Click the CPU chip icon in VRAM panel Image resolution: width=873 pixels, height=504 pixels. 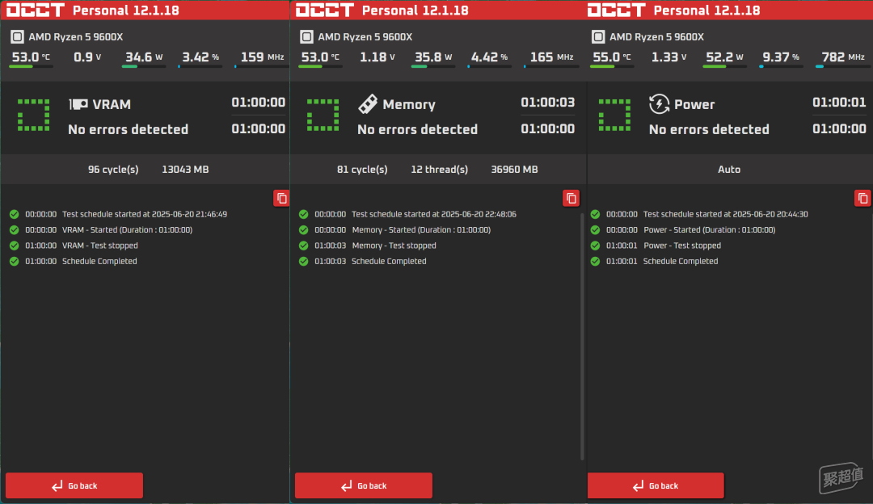17,36
